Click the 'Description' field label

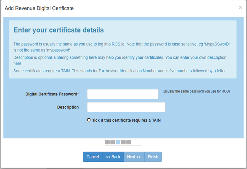click(x=68, y=107)
